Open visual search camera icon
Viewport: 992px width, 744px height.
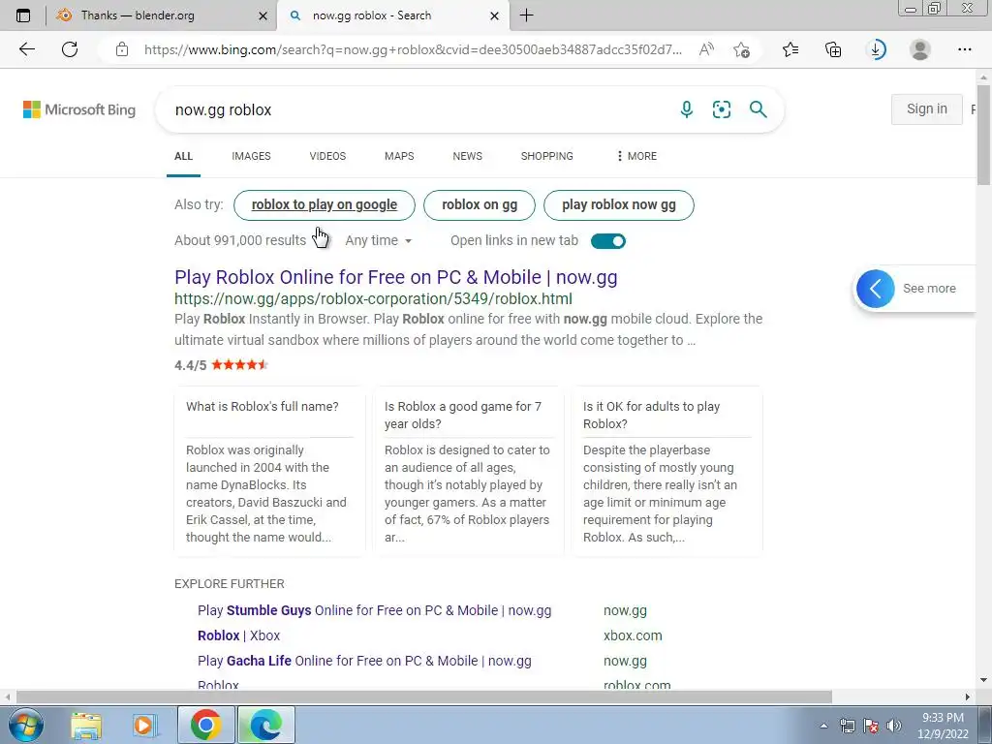(x=721, y=109)
